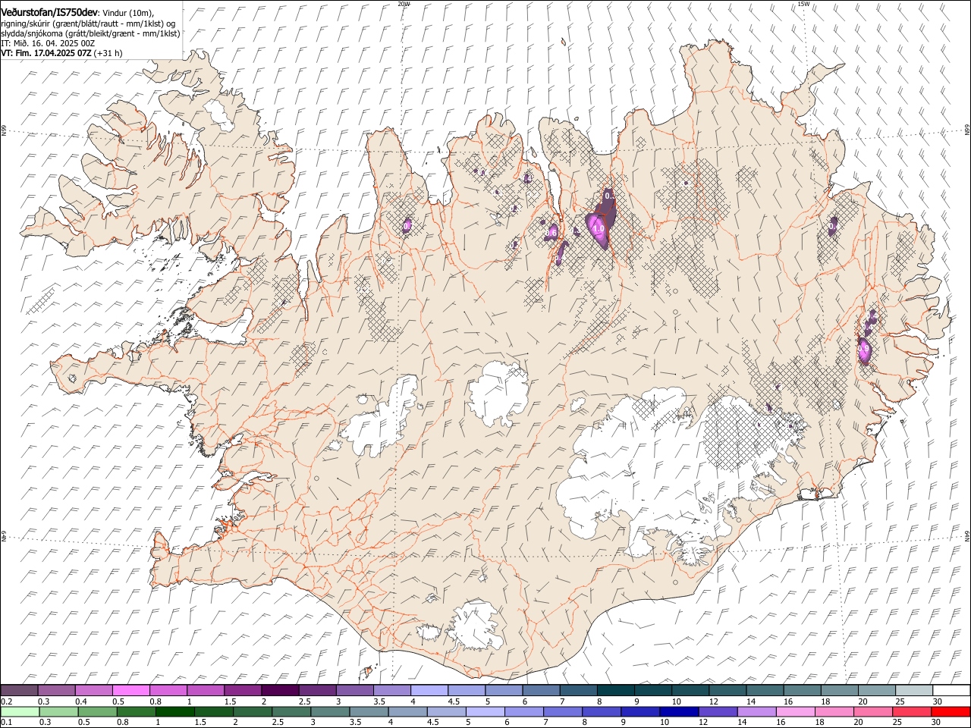
Task: Upper legend row swatch between 3 and 3.5
Action: [355, 690]
